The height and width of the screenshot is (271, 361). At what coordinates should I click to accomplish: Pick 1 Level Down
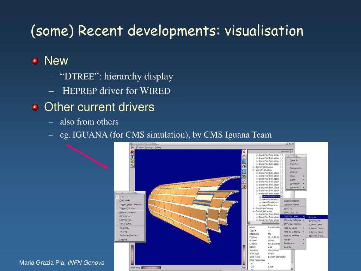click(317, 224)
